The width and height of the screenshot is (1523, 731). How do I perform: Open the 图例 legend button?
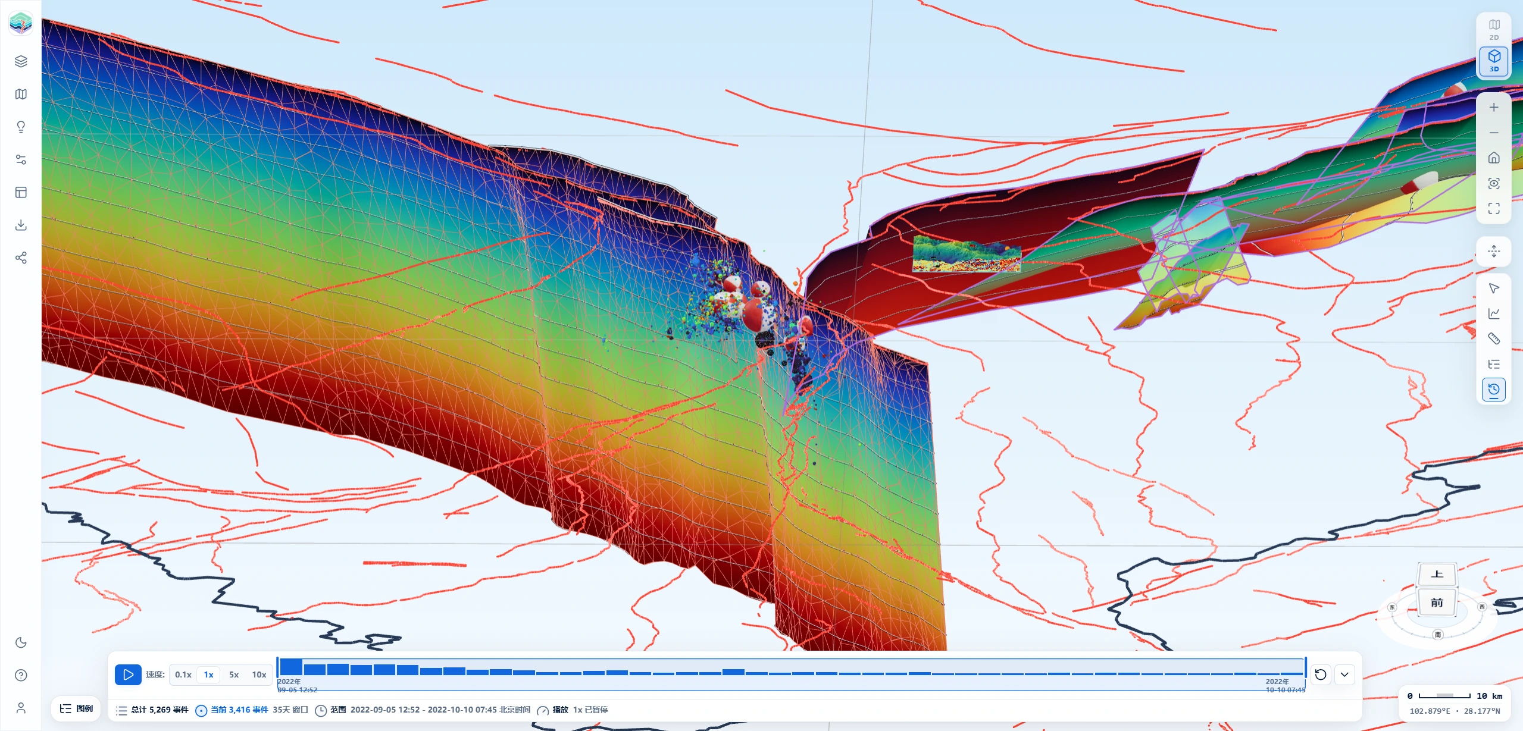(76, 708)
